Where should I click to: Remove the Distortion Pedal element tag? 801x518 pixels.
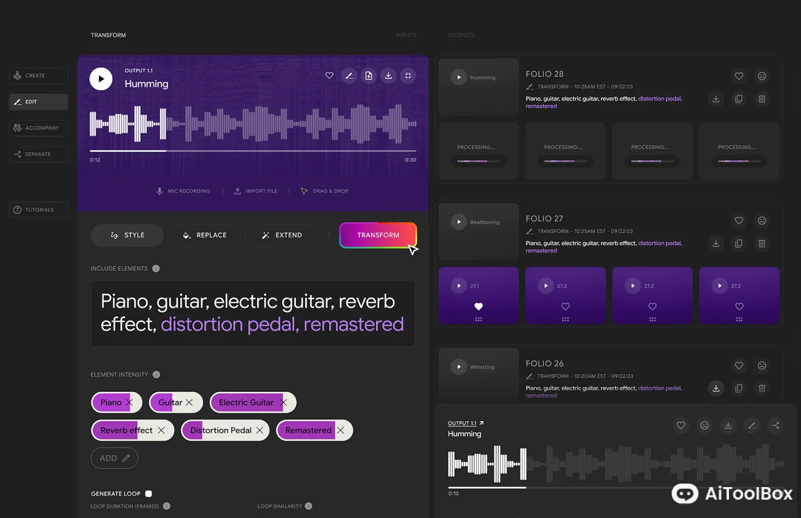260,431
